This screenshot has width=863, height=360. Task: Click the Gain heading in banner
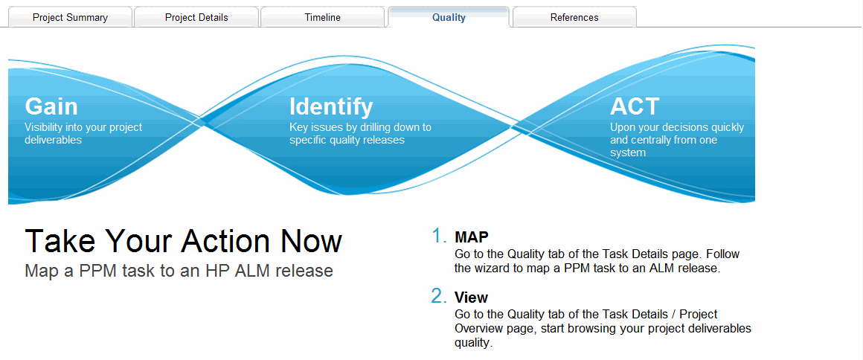(51, 106)
